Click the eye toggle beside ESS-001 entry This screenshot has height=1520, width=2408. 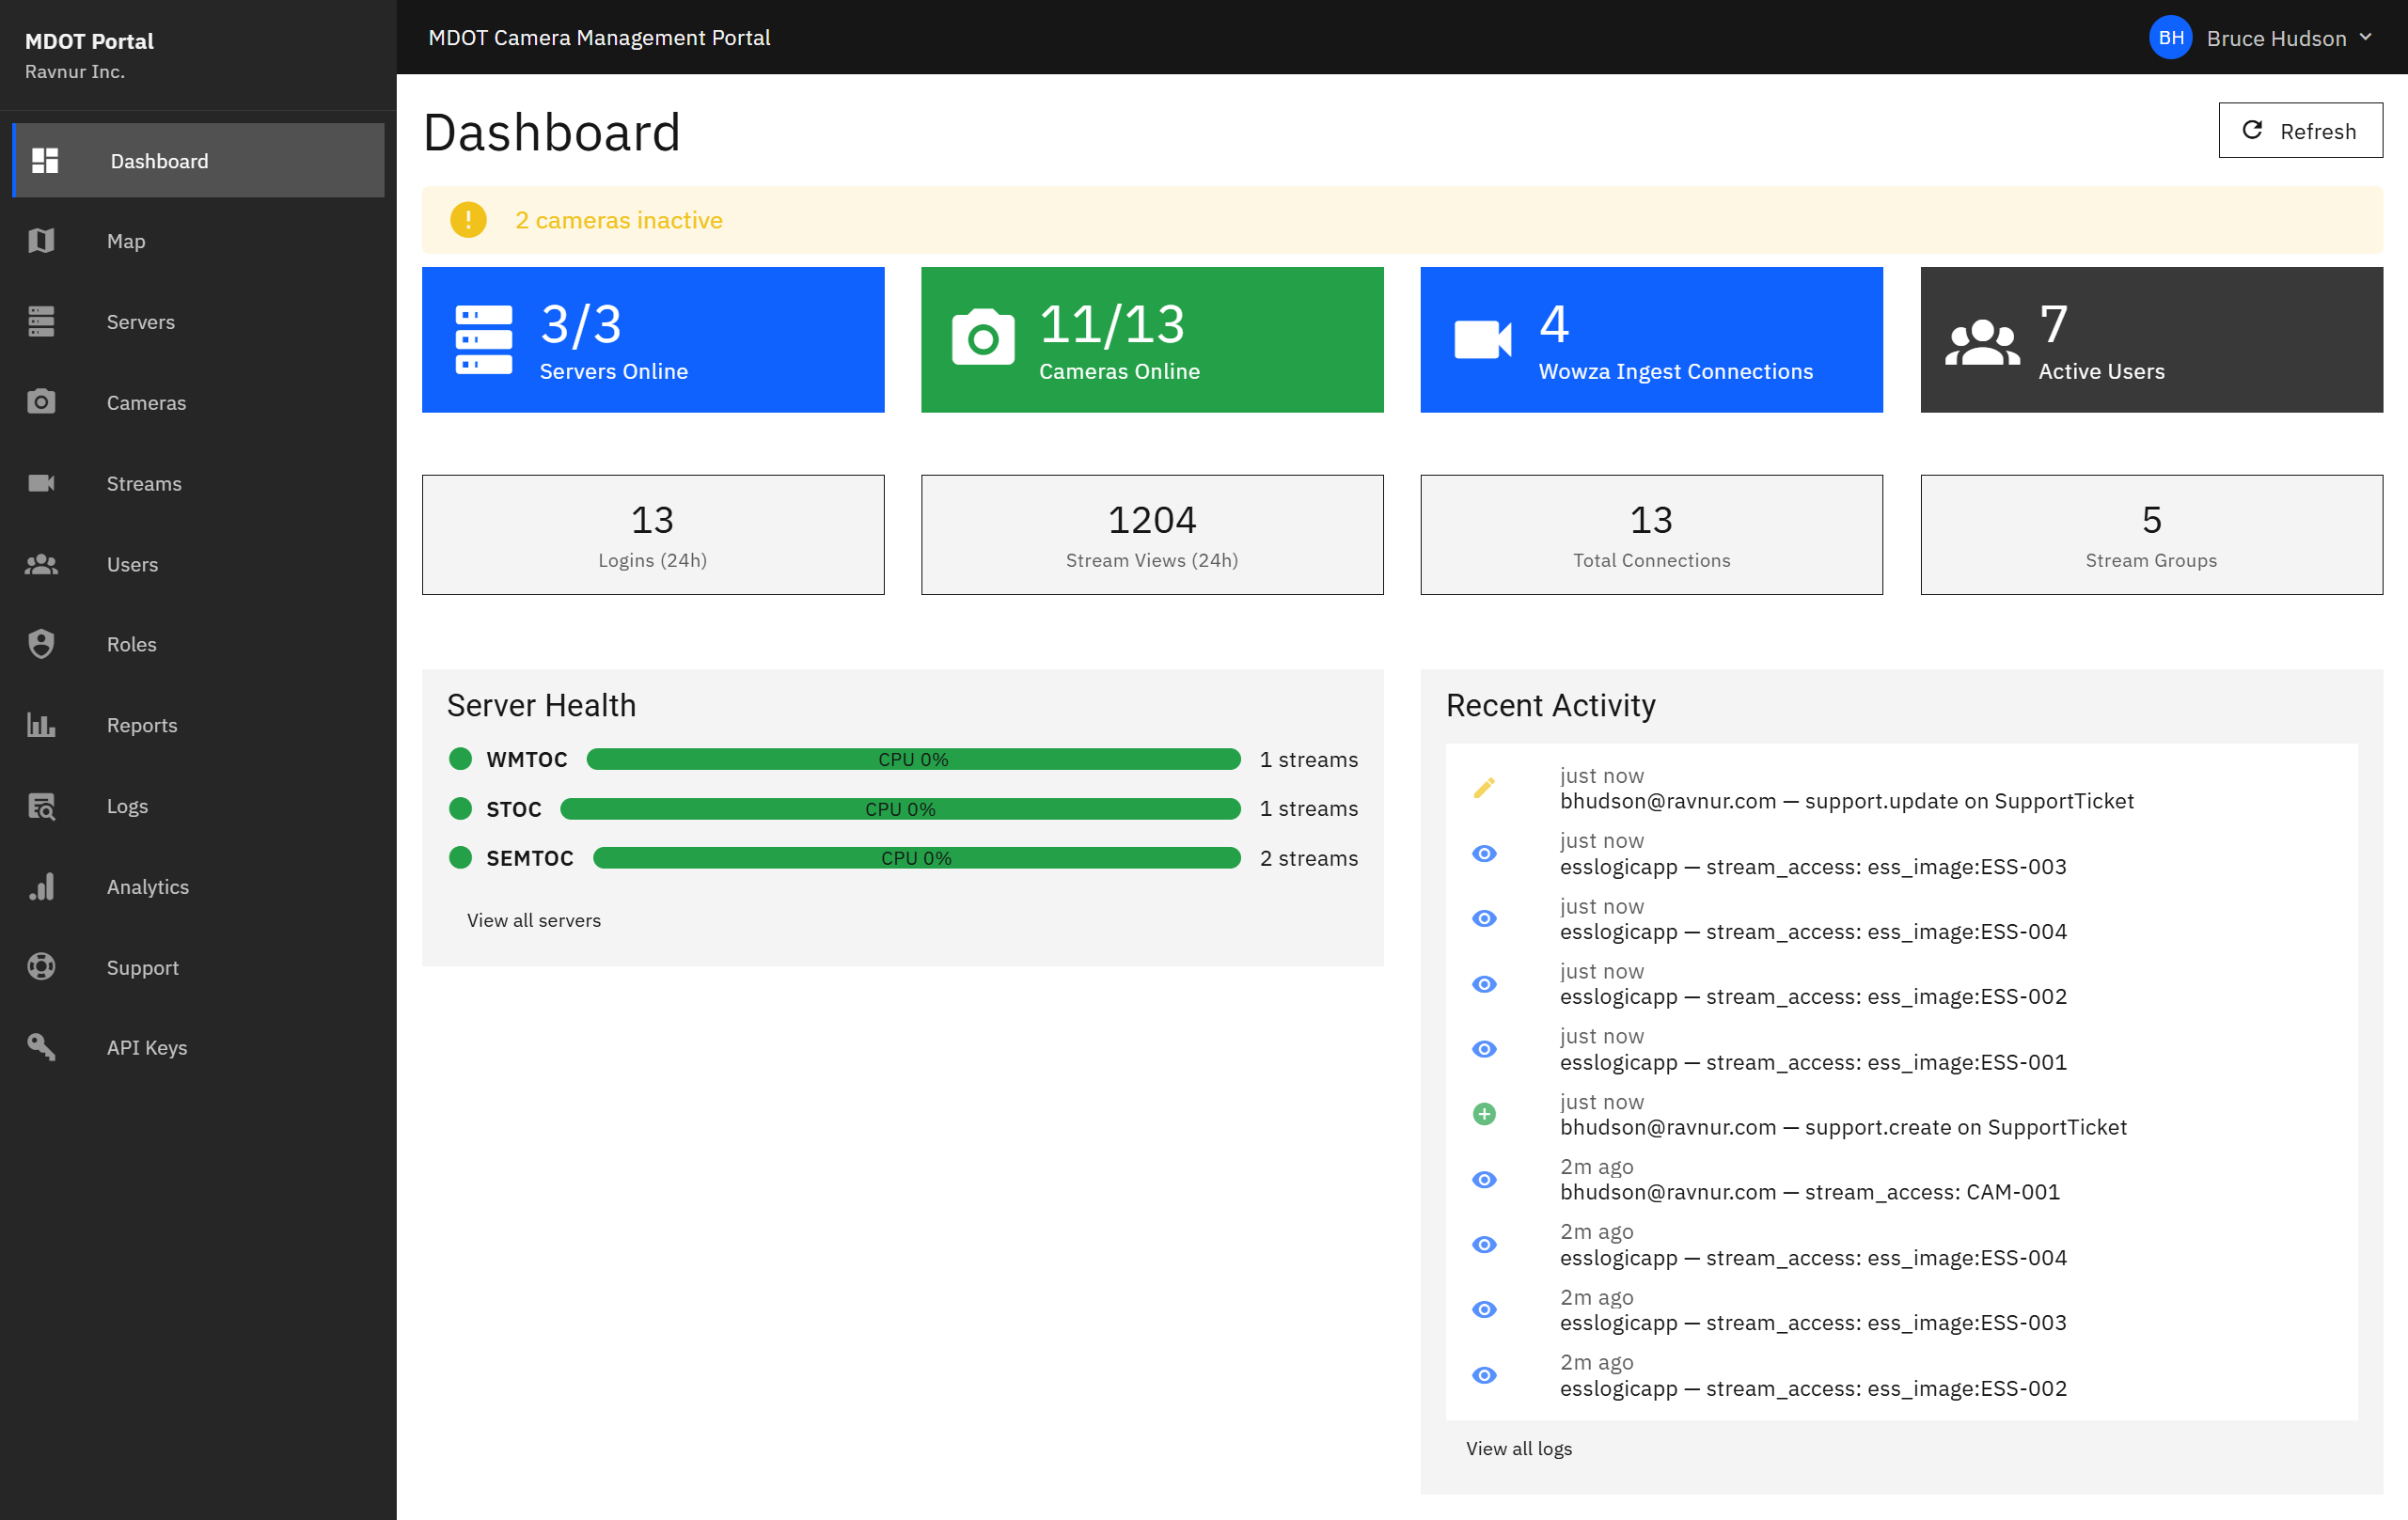pyautogui.click(x=1484, y=1048)
